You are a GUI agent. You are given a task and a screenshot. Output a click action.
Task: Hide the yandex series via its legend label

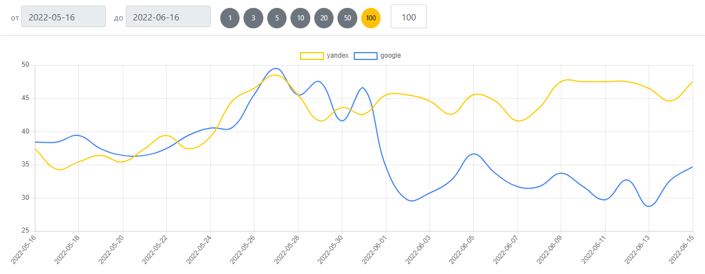[337, 55]
